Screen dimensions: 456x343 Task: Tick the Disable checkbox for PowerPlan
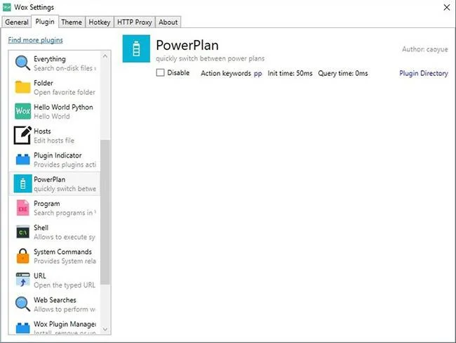[x=160, y=72]
